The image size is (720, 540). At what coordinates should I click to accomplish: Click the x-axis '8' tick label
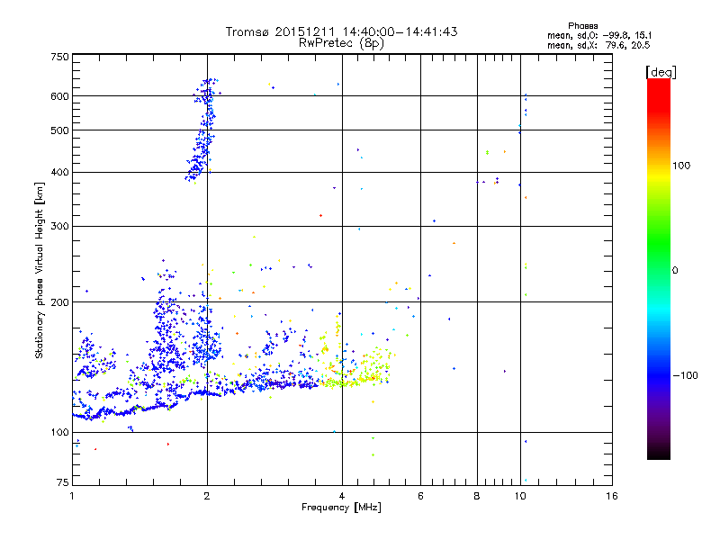(477, 496)
